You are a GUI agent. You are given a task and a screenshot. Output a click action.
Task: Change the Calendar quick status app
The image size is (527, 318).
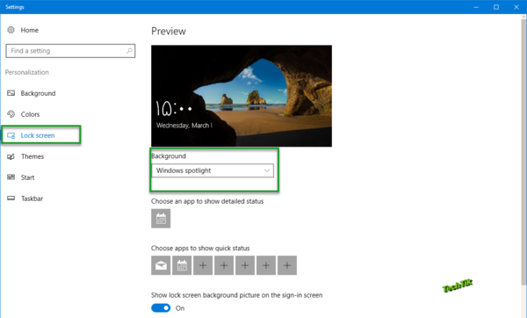tap(182, 265)
